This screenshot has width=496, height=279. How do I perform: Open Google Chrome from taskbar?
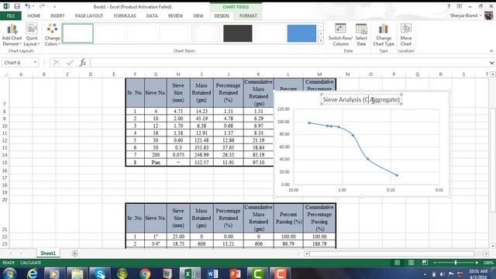click(145, 274)
